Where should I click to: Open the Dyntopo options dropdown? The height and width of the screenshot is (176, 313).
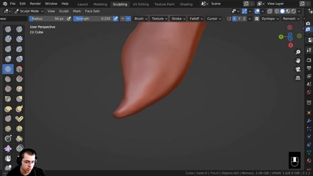[270, 19]
